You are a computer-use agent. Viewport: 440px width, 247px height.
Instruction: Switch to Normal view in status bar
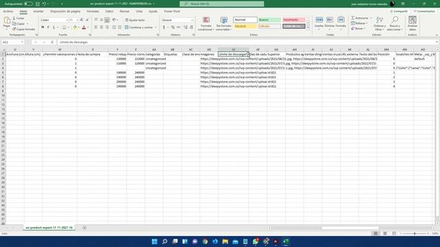(x=375, y=233)
